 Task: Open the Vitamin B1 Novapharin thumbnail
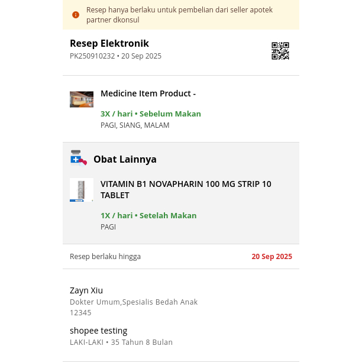pyautogui.click(x=82, y=190)
